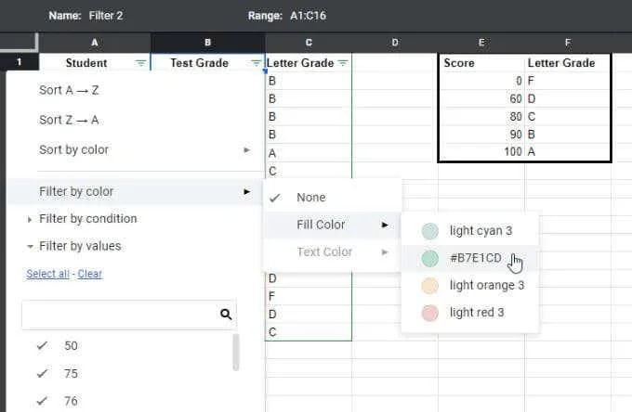Open the Fill Color submenu
Screen dimensions: 632x412
coord(333,225)
